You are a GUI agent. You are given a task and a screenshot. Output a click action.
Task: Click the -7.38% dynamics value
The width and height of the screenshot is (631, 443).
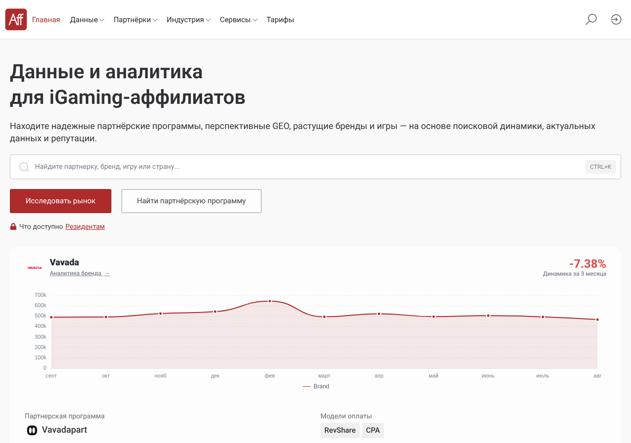(588, 264)
